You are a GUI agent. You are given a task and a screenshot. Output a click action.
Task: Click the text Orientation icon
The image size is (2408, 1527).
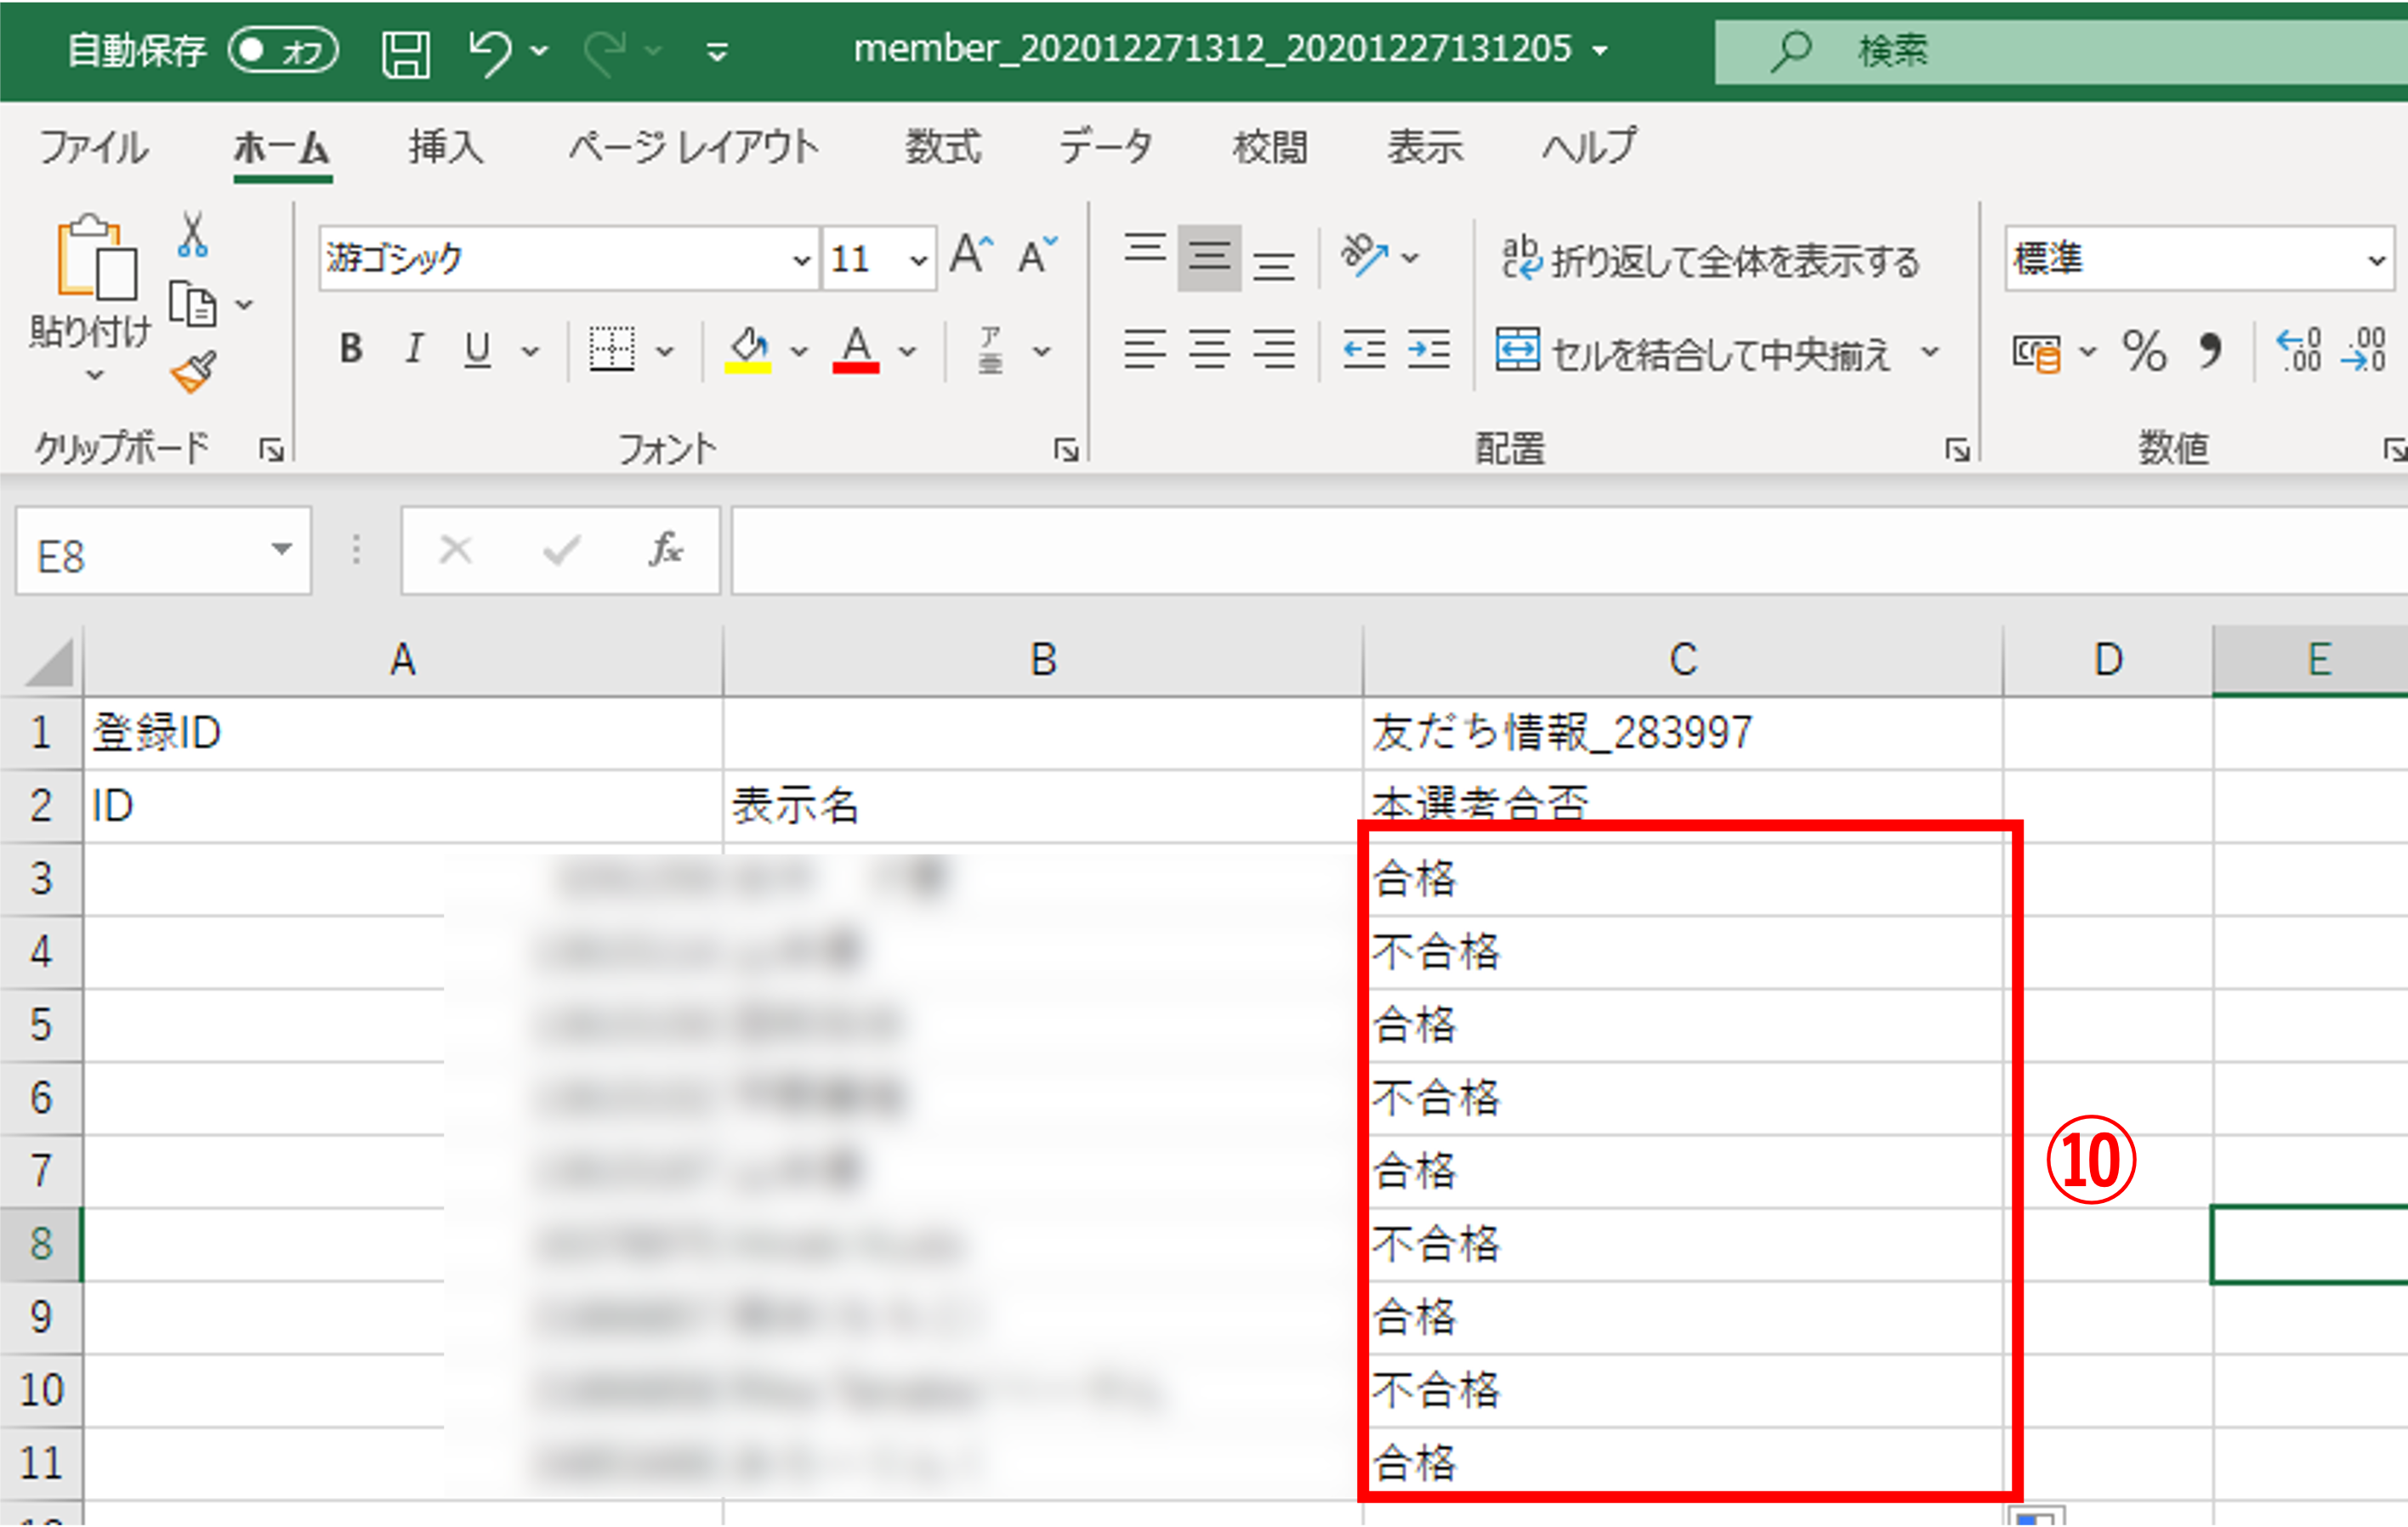coord(1365,256)
